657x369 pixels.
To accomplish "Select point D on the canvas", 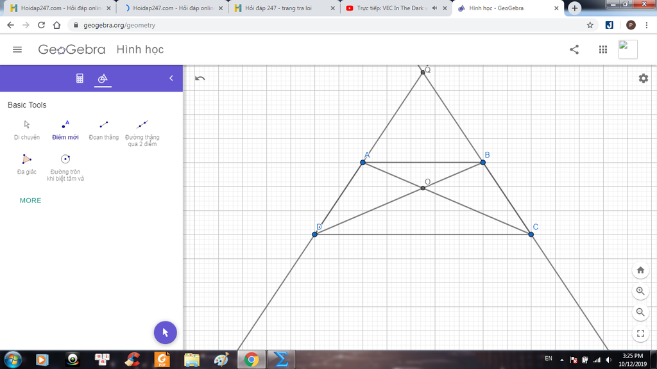I will pyautogui.click(x=314, y=234).
